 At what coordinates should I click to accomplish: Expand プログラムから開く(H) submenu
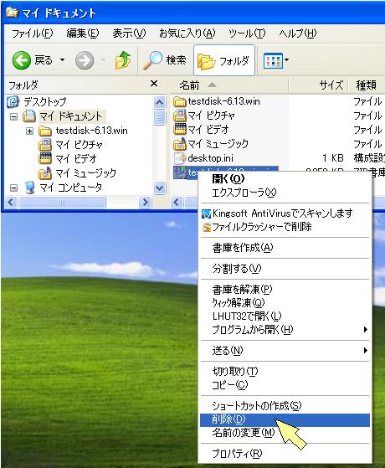pyautogui.click(x=285, y=330)
